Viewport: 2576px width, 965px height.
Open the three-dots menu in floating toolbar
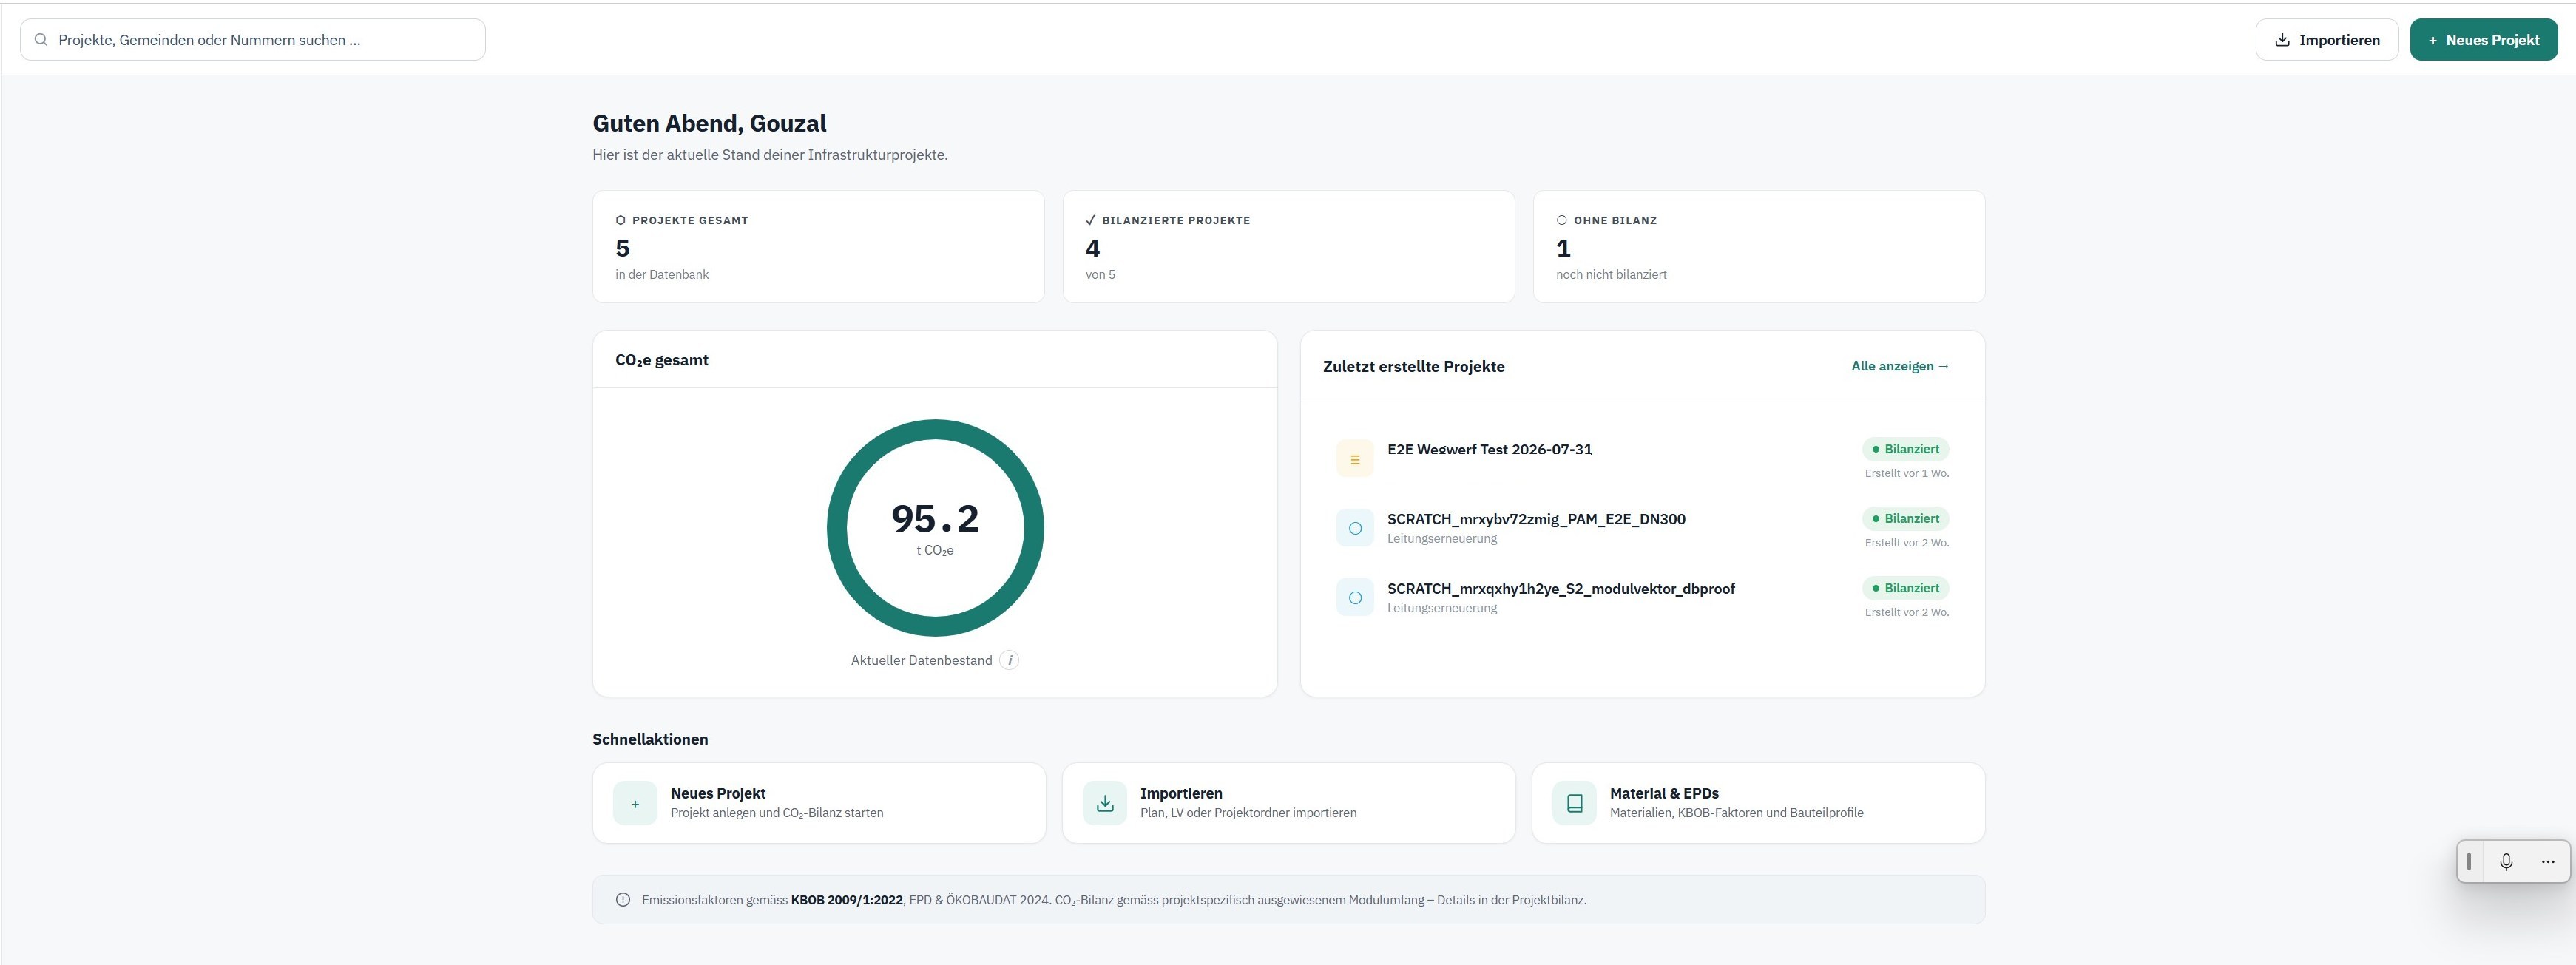click(2548, 862)
